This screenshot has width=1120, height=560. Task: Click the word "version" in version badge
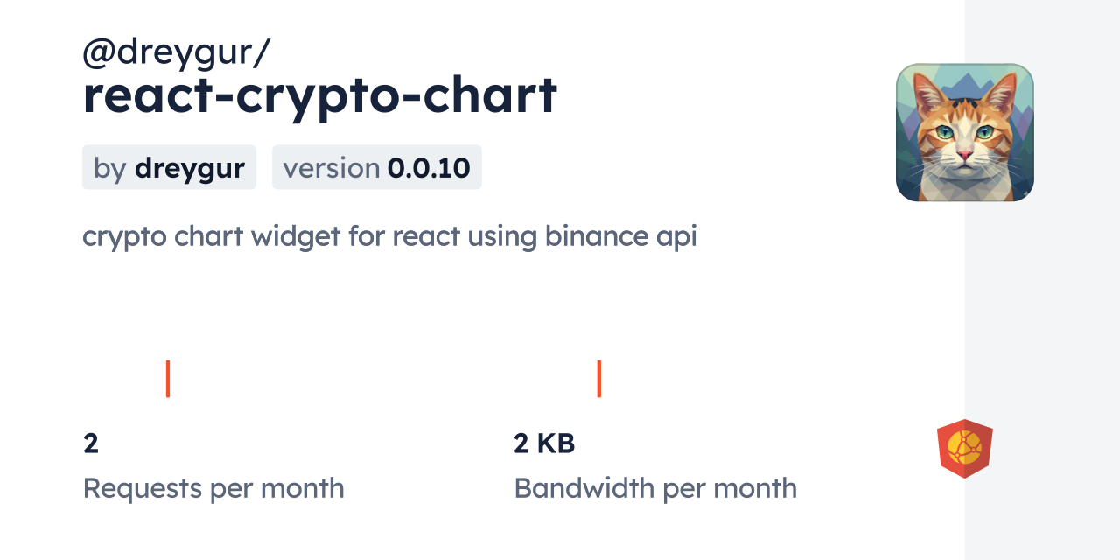click(x=332, y=168)
